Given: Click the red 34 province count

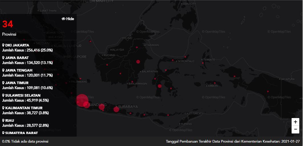Looking at the screenshot, I should coord(8,24).
